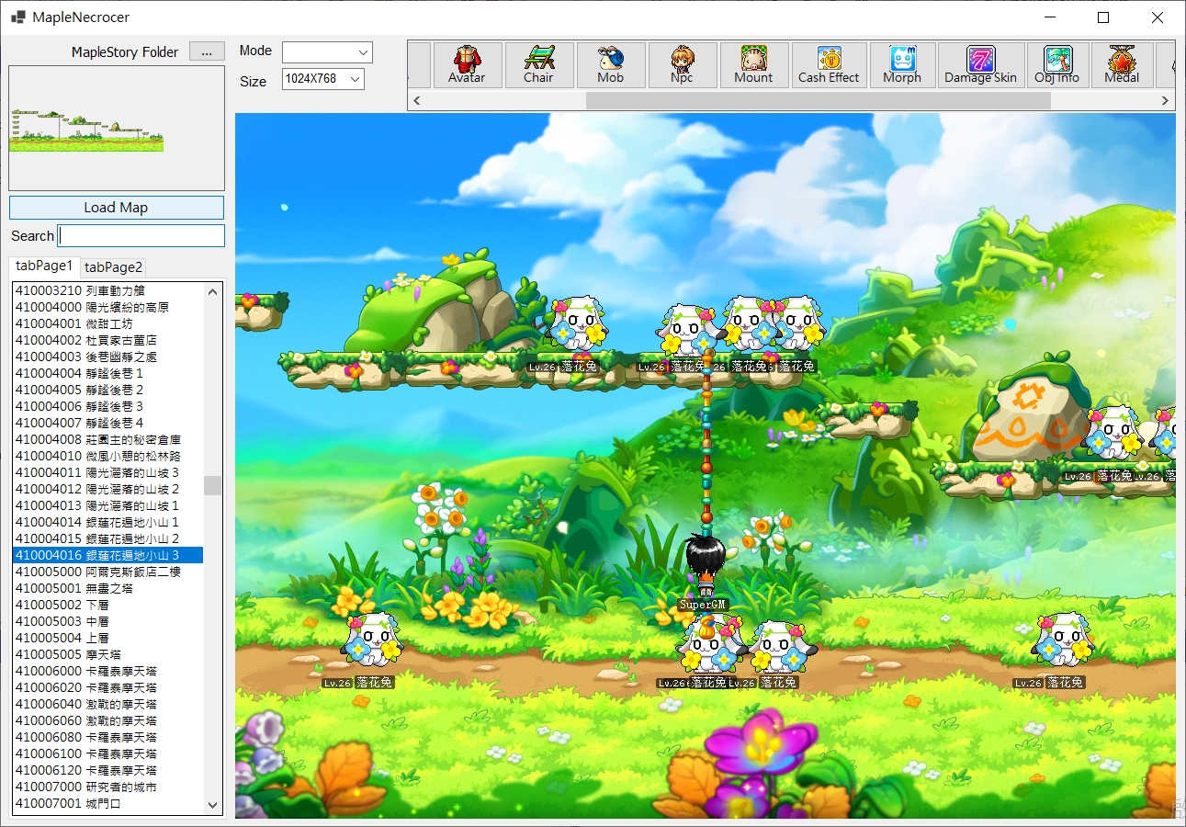Click the map list scrollbar thumb
This screenshot has height=827, width=1186.
coord(213,485)
